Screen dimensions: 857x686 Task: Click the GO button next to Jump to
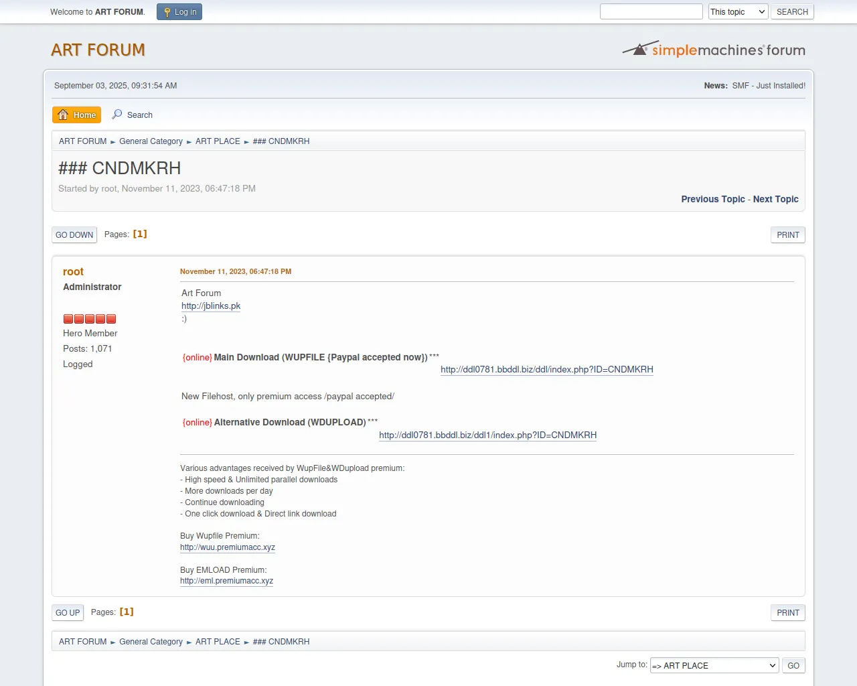pyautogui.click(x=793, y=666)
